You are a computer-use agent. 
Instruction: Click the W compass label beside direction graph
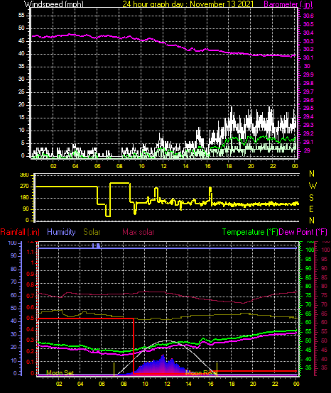click(x=313, y=186)
